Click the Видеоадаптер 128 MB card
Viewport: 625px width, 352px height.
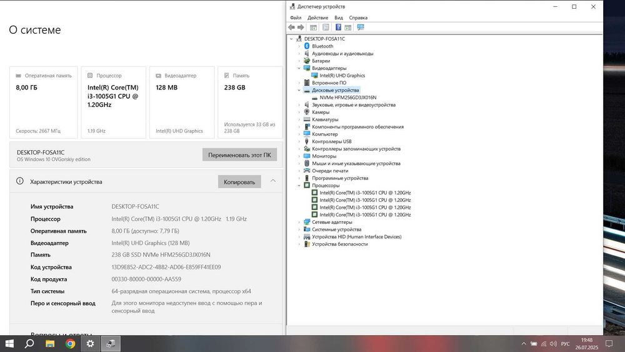(x=182, y=103)
